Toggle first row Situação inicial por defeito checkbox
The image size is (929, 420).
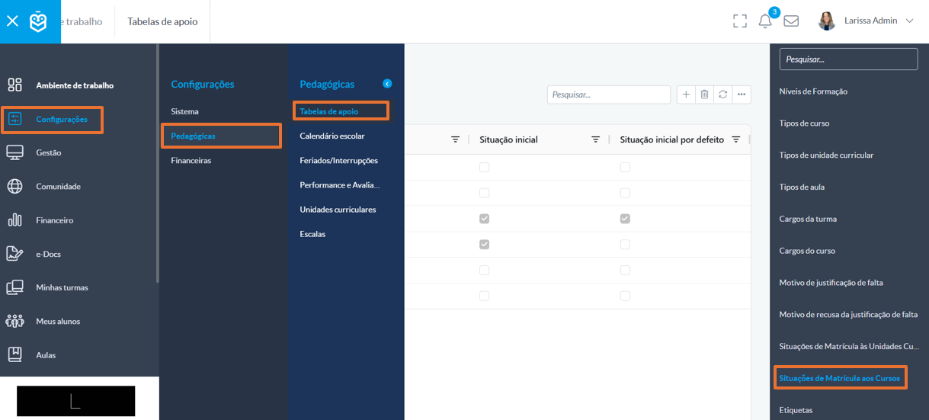(x=625, y=167)
